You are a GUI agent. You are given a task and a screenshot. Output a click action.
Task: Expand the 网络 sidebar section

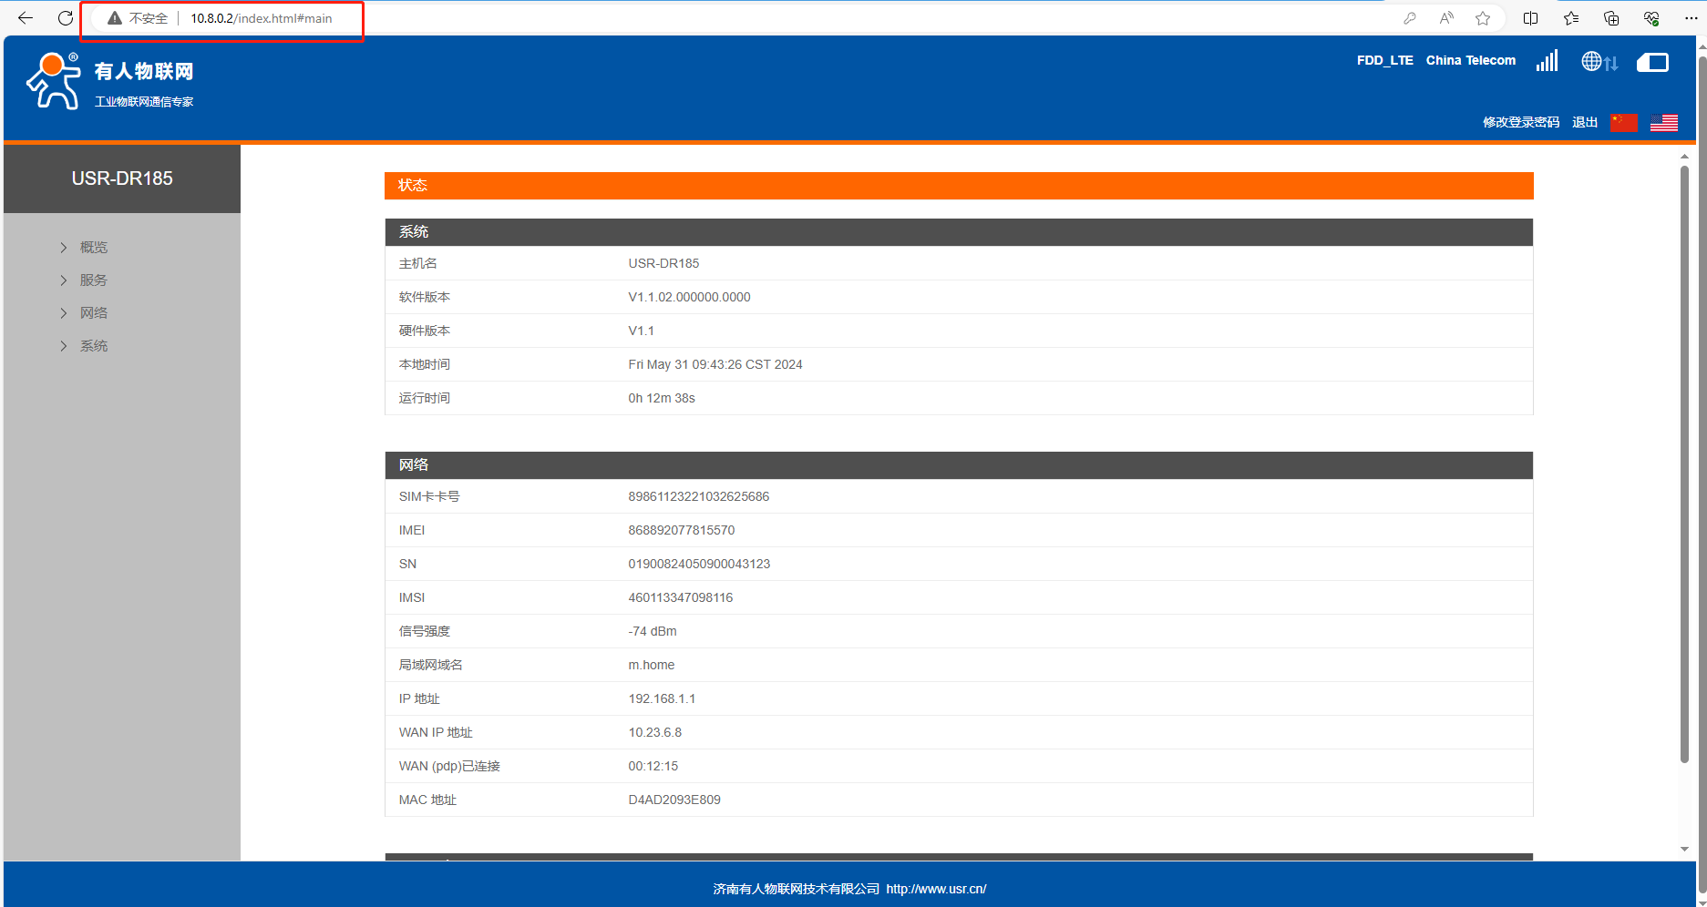pos(93,313)
